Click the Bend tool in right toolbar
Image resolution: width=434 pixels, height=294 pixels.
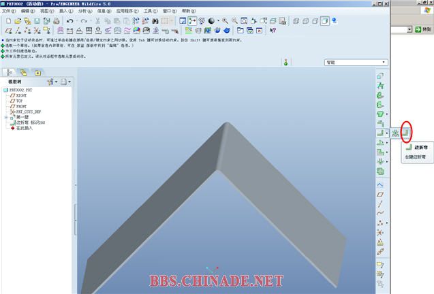(380, 133)
